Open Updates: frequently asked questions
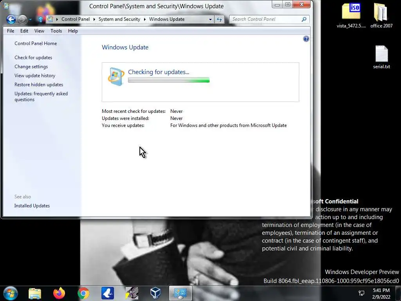Viewport: 401px width, 301px height. coord(41,96)
